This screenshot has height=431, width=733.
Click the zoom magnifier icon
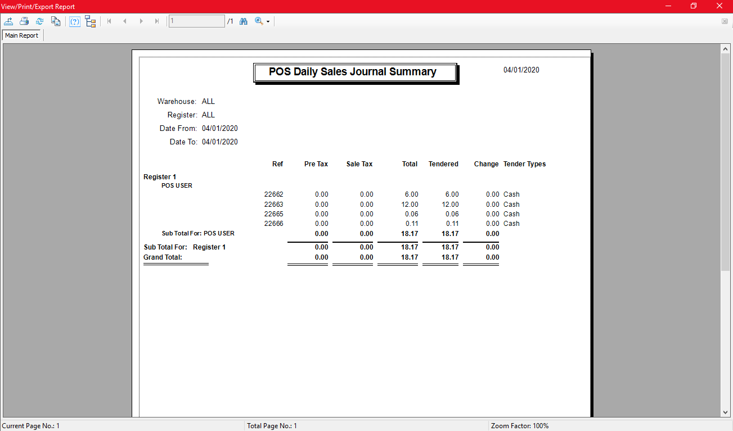[x=259, y=21]
